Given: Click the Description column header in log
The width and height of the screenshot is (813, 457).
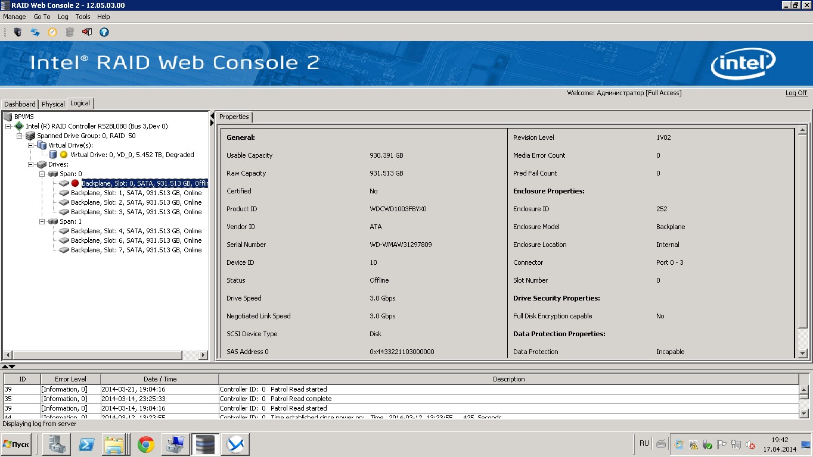Looking at the screenshot, I should (x=508, y=379).
